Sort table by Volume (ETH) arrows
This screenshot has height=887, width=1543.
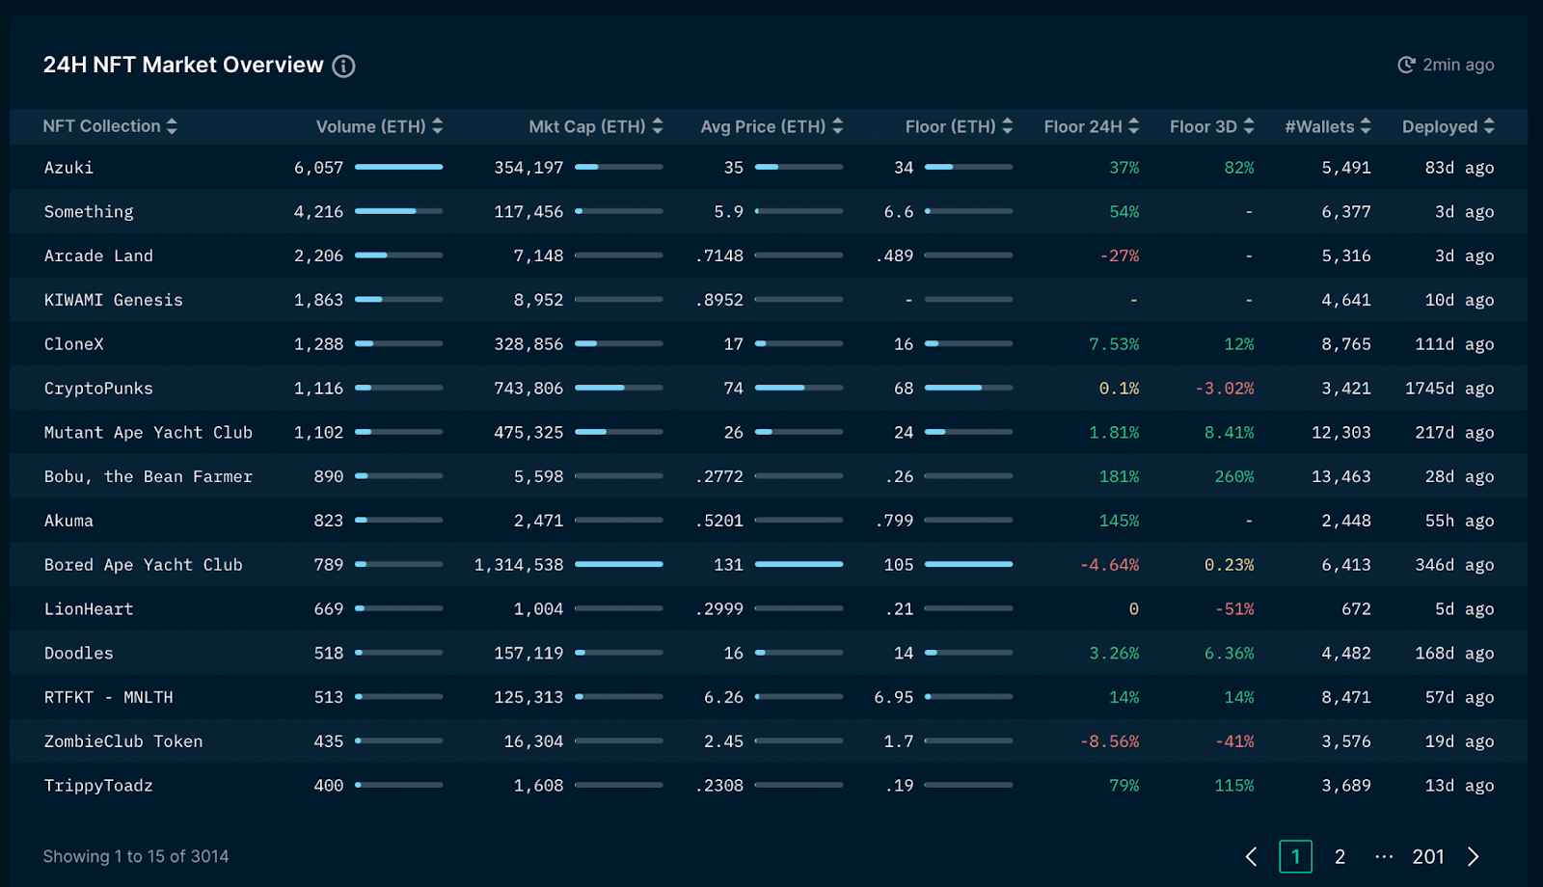pyautogui.click(x=438, y=126)
